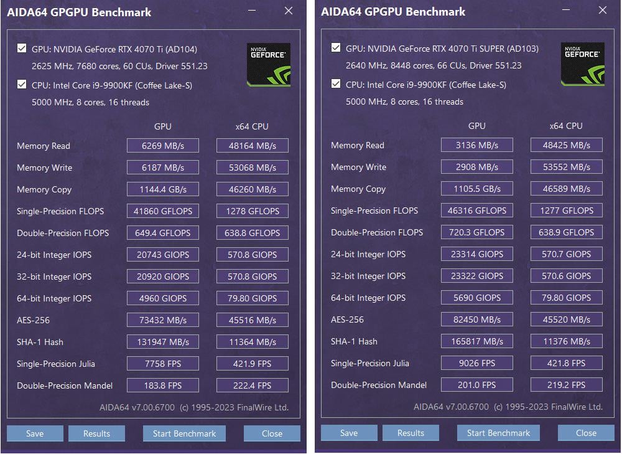The width and height of the screenshot is (622, 454).
Task: Click the 1144.4 GB/s Memory Copy result
Action: pyautogui.click(x=162, y=189)
